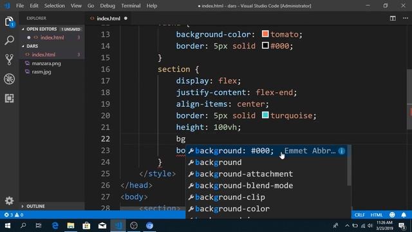Open rasm.jpg in the explorer
412x232 pixels.
click(x=41, y=72)
